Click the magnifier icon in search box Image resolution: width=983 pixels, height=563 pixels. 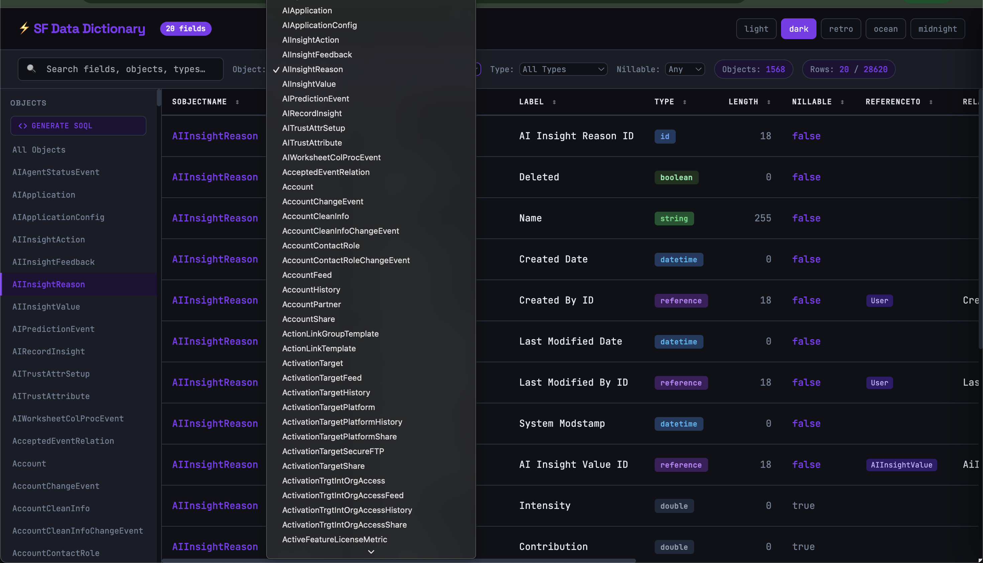point(31,69)
